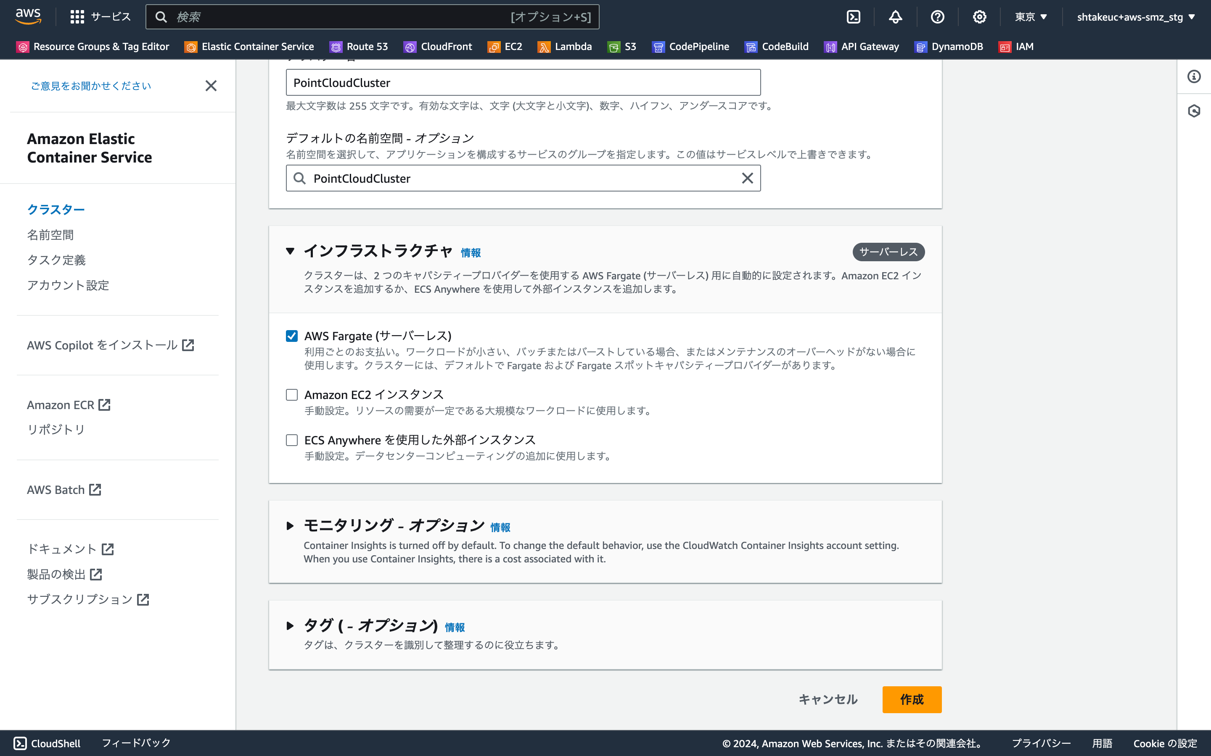This screenshot has width=1211, height=756.
Task: Click 情報 link next to タグ
Action: pyautogui.click(x=455, y=627)
